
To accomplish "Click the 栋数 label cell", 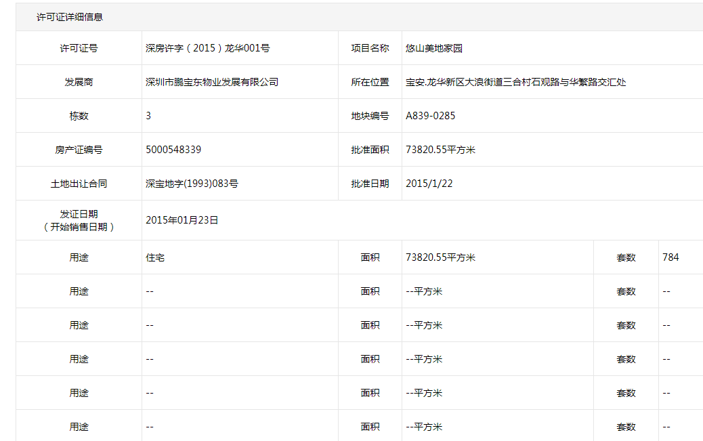I will (79, 116).
